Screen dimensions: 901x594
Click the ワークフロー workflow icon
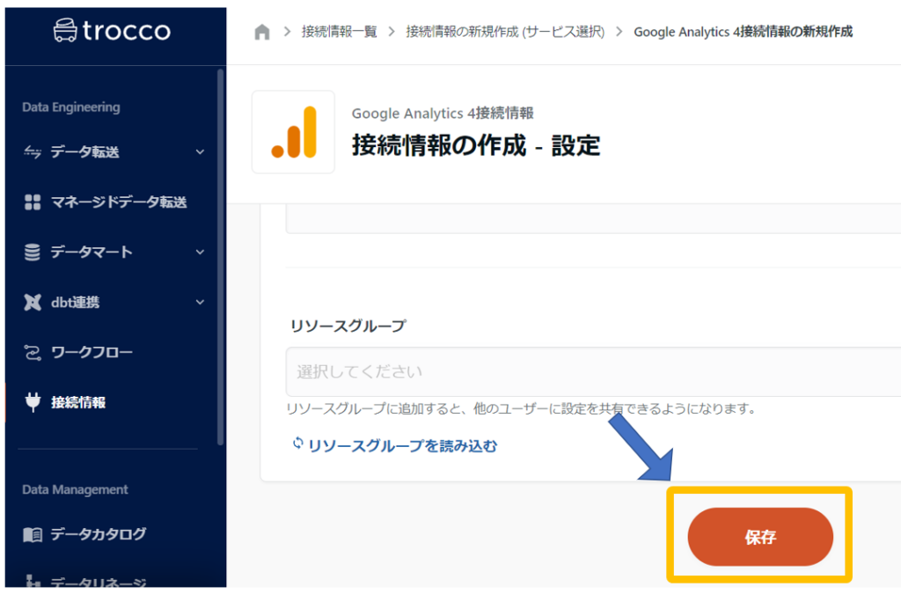pyautogui.click(x=33, y=353)
